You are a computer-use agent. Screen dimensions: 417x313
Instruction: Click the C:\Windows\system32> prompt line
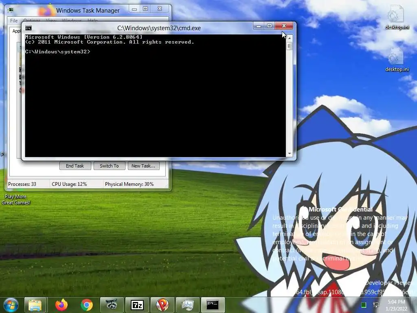[x=58, y=52]
